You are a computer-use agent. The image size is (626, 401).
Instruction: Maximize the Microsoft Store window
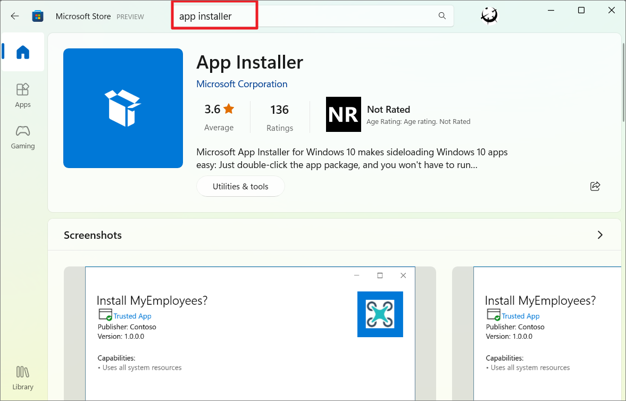581,11
